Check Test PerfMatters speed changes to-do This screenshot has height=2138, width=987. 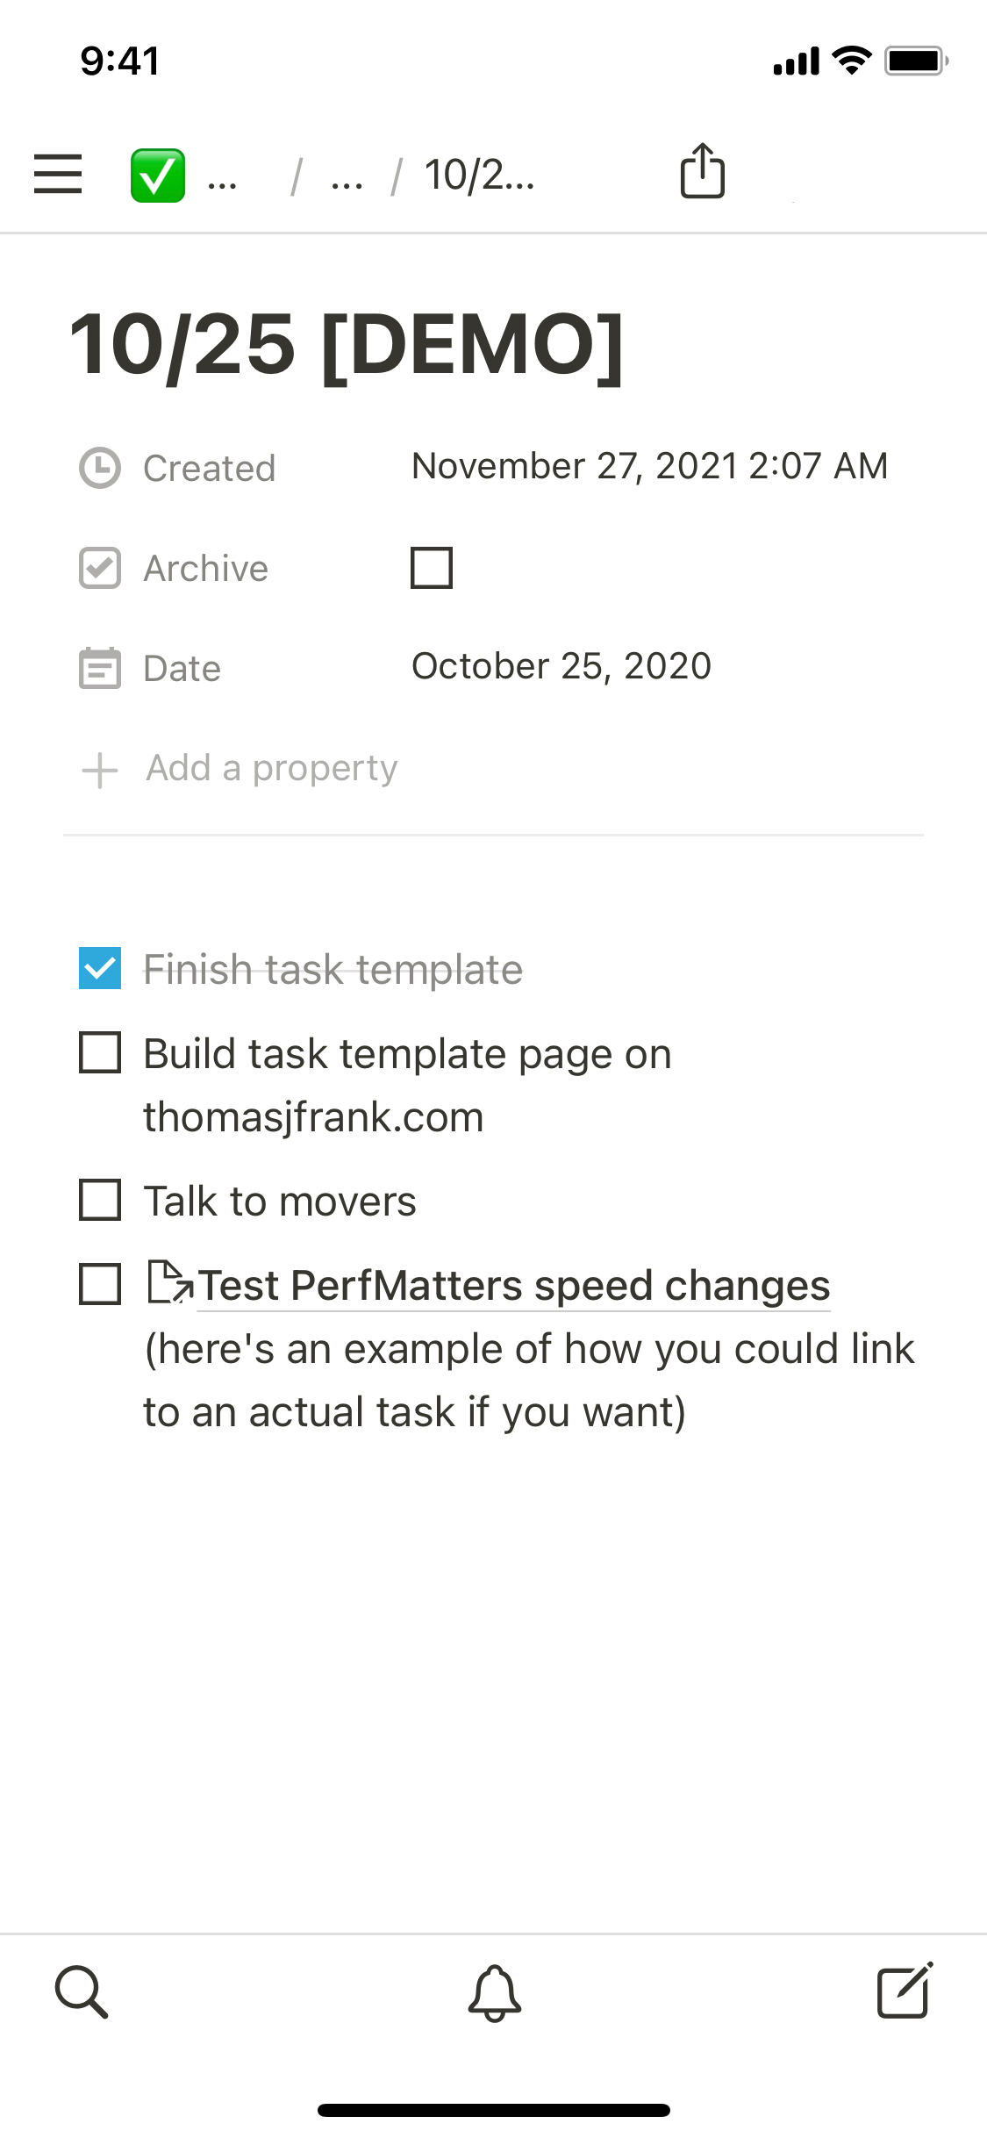100,1284
